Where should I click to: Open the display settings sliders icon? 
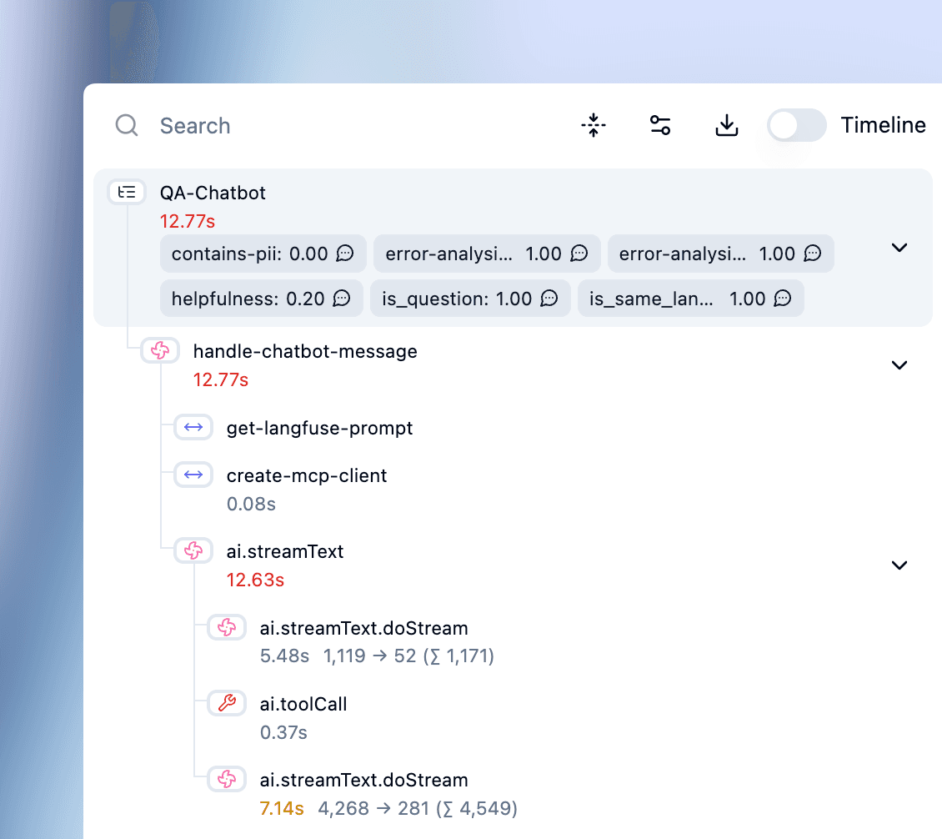coord(659,124)
